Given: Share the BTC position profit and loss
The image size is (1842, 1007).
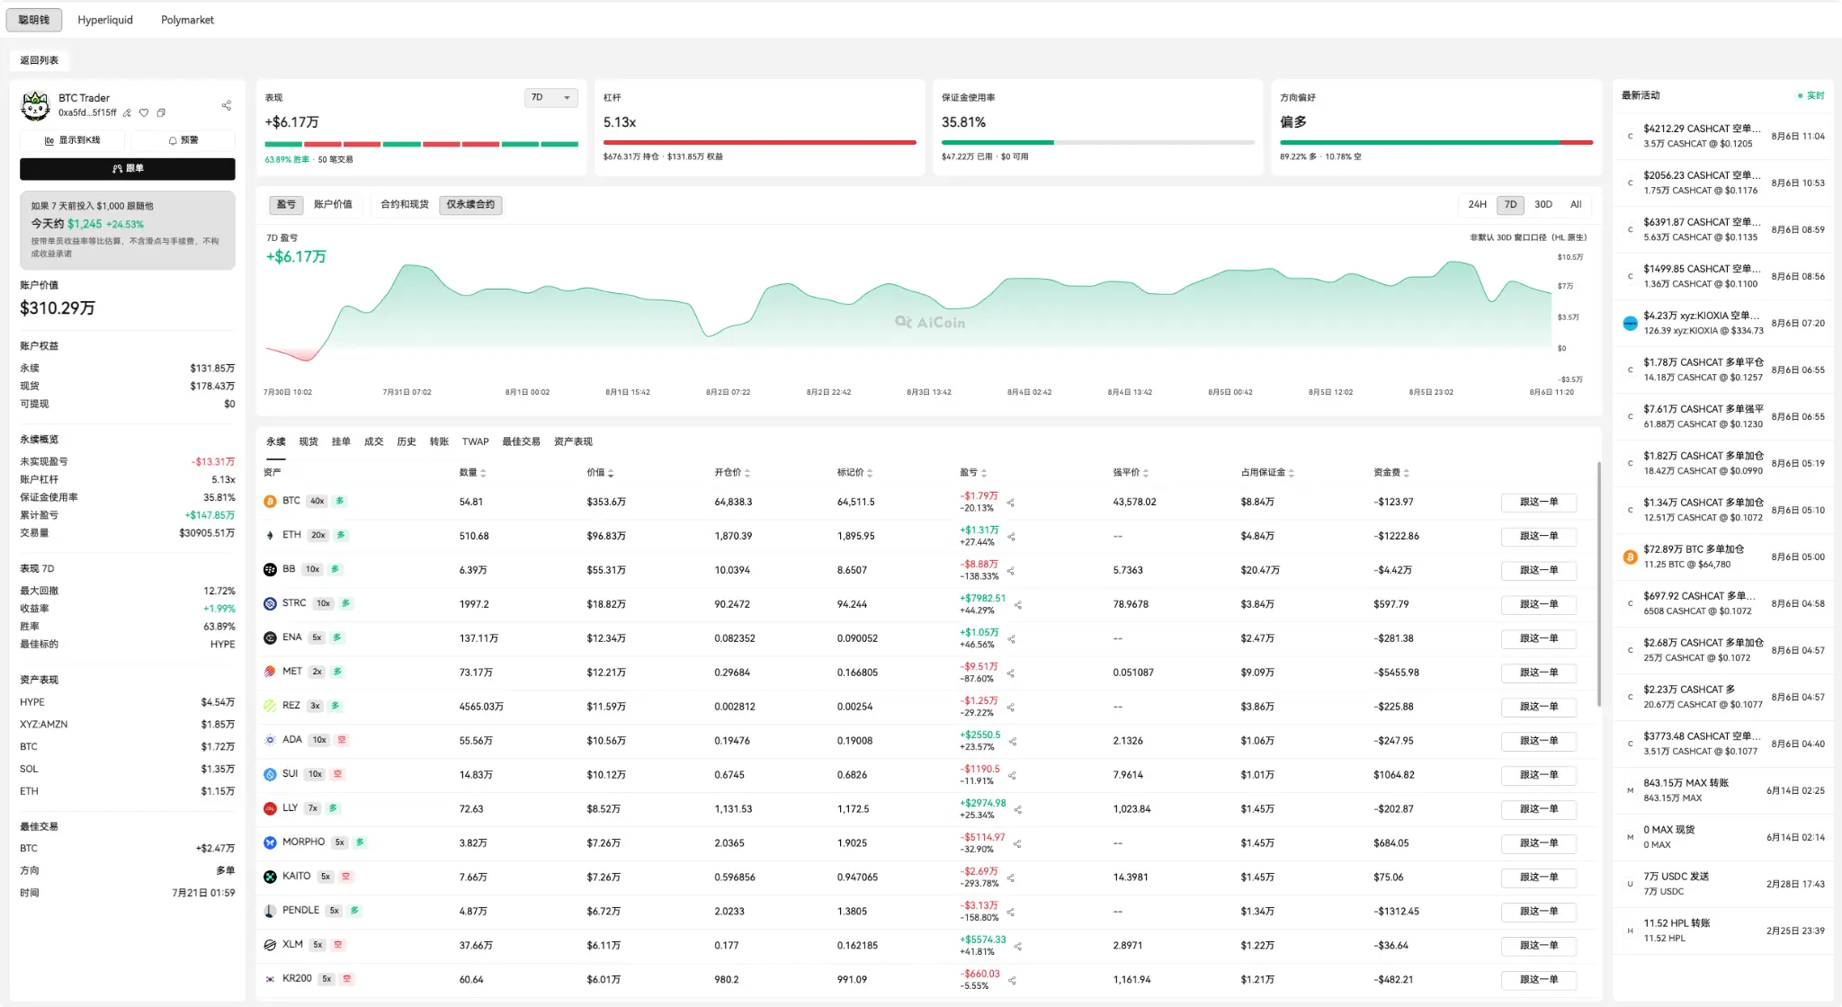Looking at the screenshot, I should pos(1011,503).
